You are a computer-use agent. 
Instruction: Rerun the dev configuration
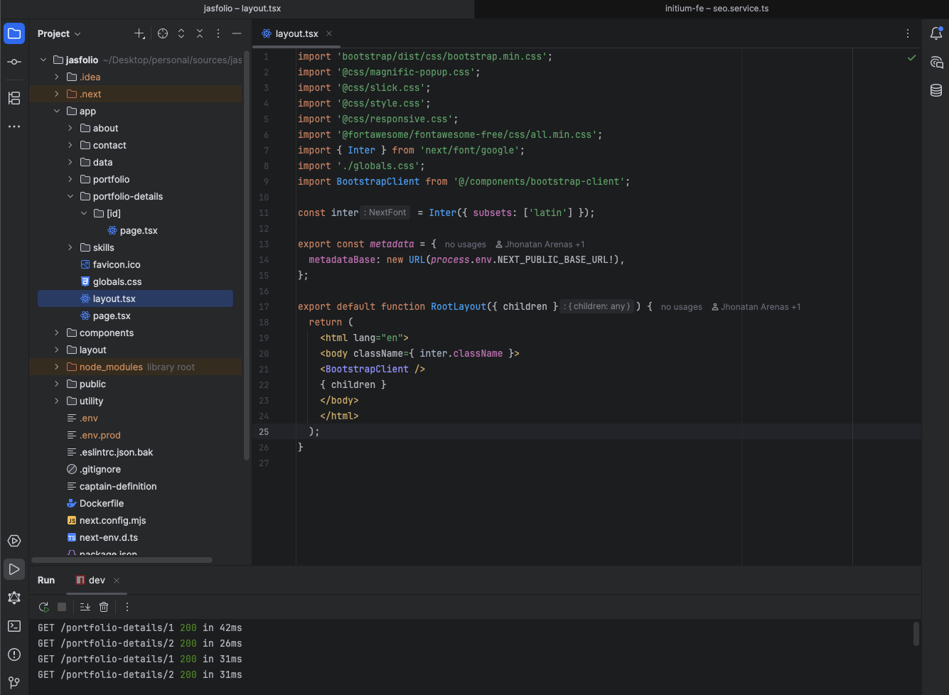44,607
